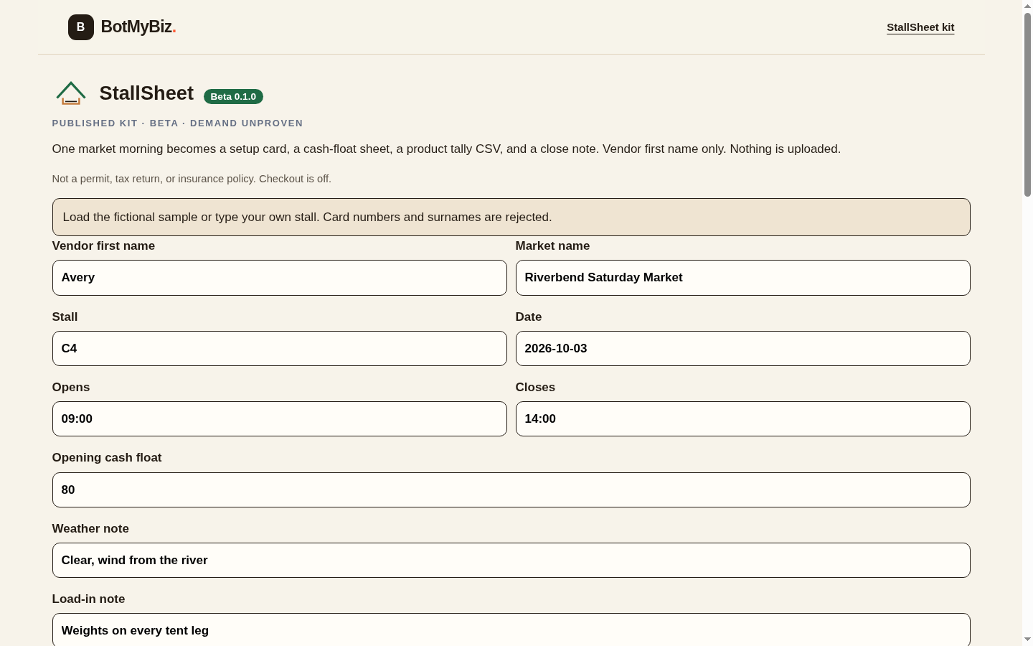Click the 'Load-in note' label

88,599
